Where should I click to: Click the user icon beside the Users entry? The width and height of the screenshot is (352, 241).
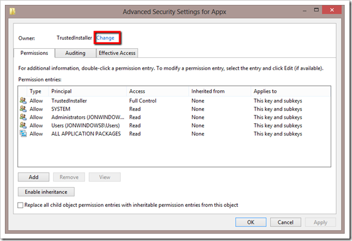tap(23, 125)
